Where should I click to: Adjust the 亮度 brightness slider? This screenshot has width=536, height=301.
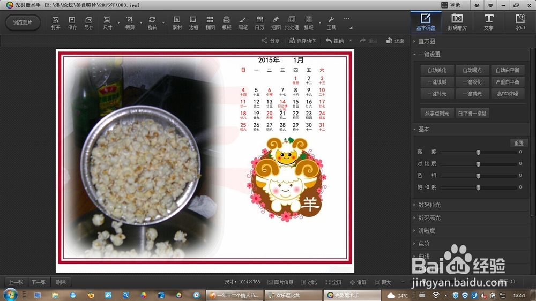coord(478,153)
